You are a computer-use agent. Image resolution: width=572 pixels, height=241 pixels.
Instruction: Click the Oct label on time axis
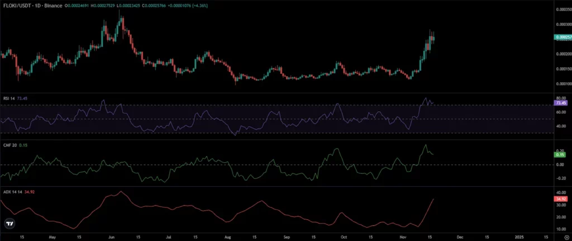344,237
